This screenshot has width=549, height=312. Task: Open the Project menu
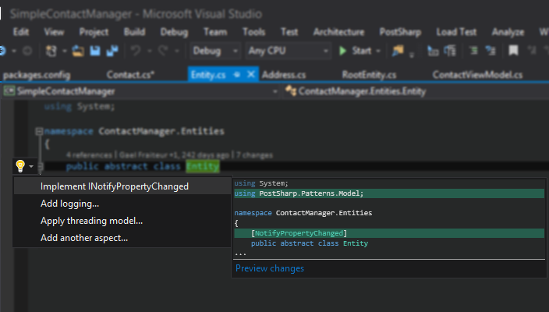click(94, 32)
